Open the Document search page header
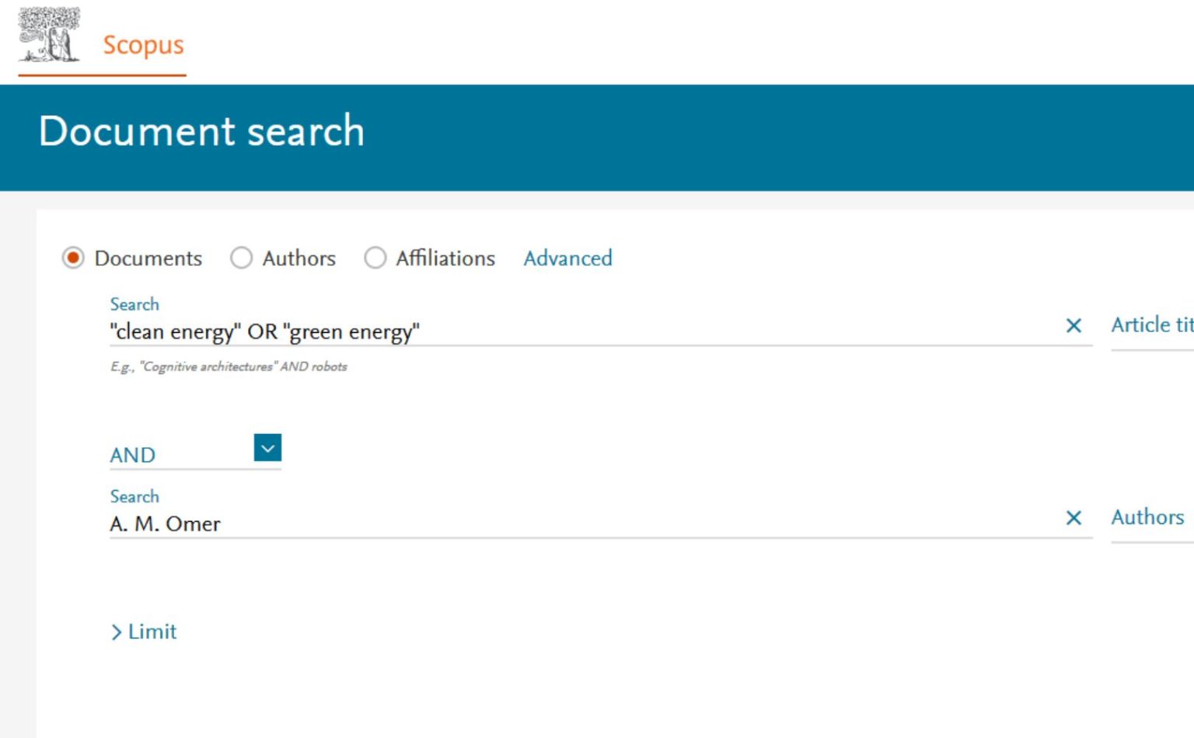Screen dimensions: 1194x738 (x=201, y=131)
